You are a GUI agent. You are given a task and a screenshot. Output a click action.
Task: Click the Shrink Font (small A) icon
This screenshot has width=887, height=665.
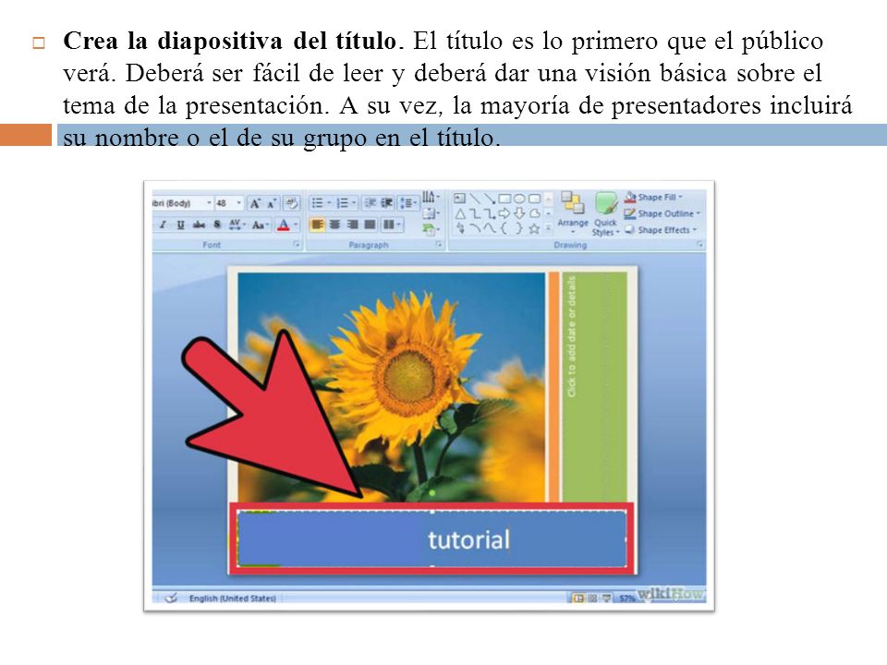pyautogui.click(x=272, y=203)
